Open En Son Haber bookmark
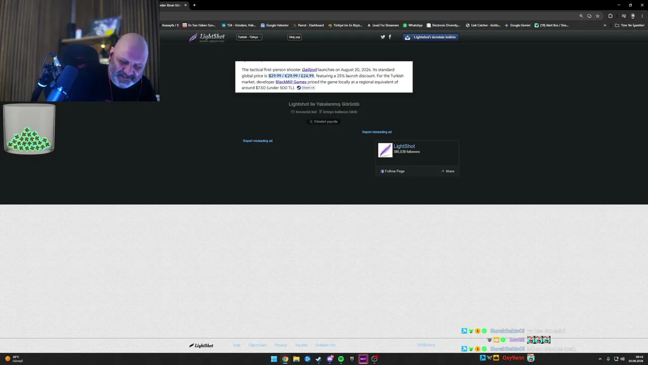The width and height of the screenshot is (648, 365). (x=199, y=25)
